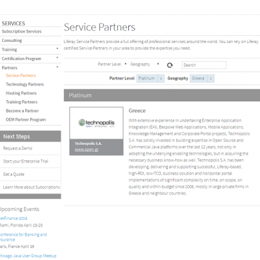
Task: Click Become a Partner link
Action: coord(22,111)
